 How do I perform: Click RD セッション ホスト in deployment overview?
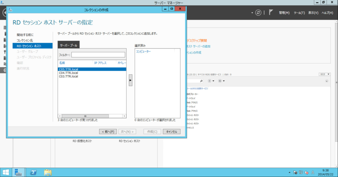point(130,141)
